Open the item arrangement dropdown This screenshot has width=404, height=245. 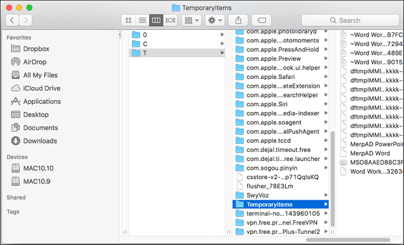pyautogui.click(x=191, y=21)
